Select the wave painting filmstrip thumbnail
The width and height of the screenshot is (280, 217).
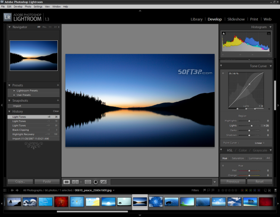(x=30, y=202)
